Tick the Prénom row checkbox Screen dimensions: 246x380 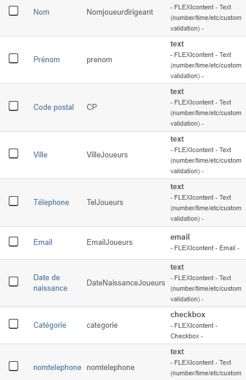13,58
